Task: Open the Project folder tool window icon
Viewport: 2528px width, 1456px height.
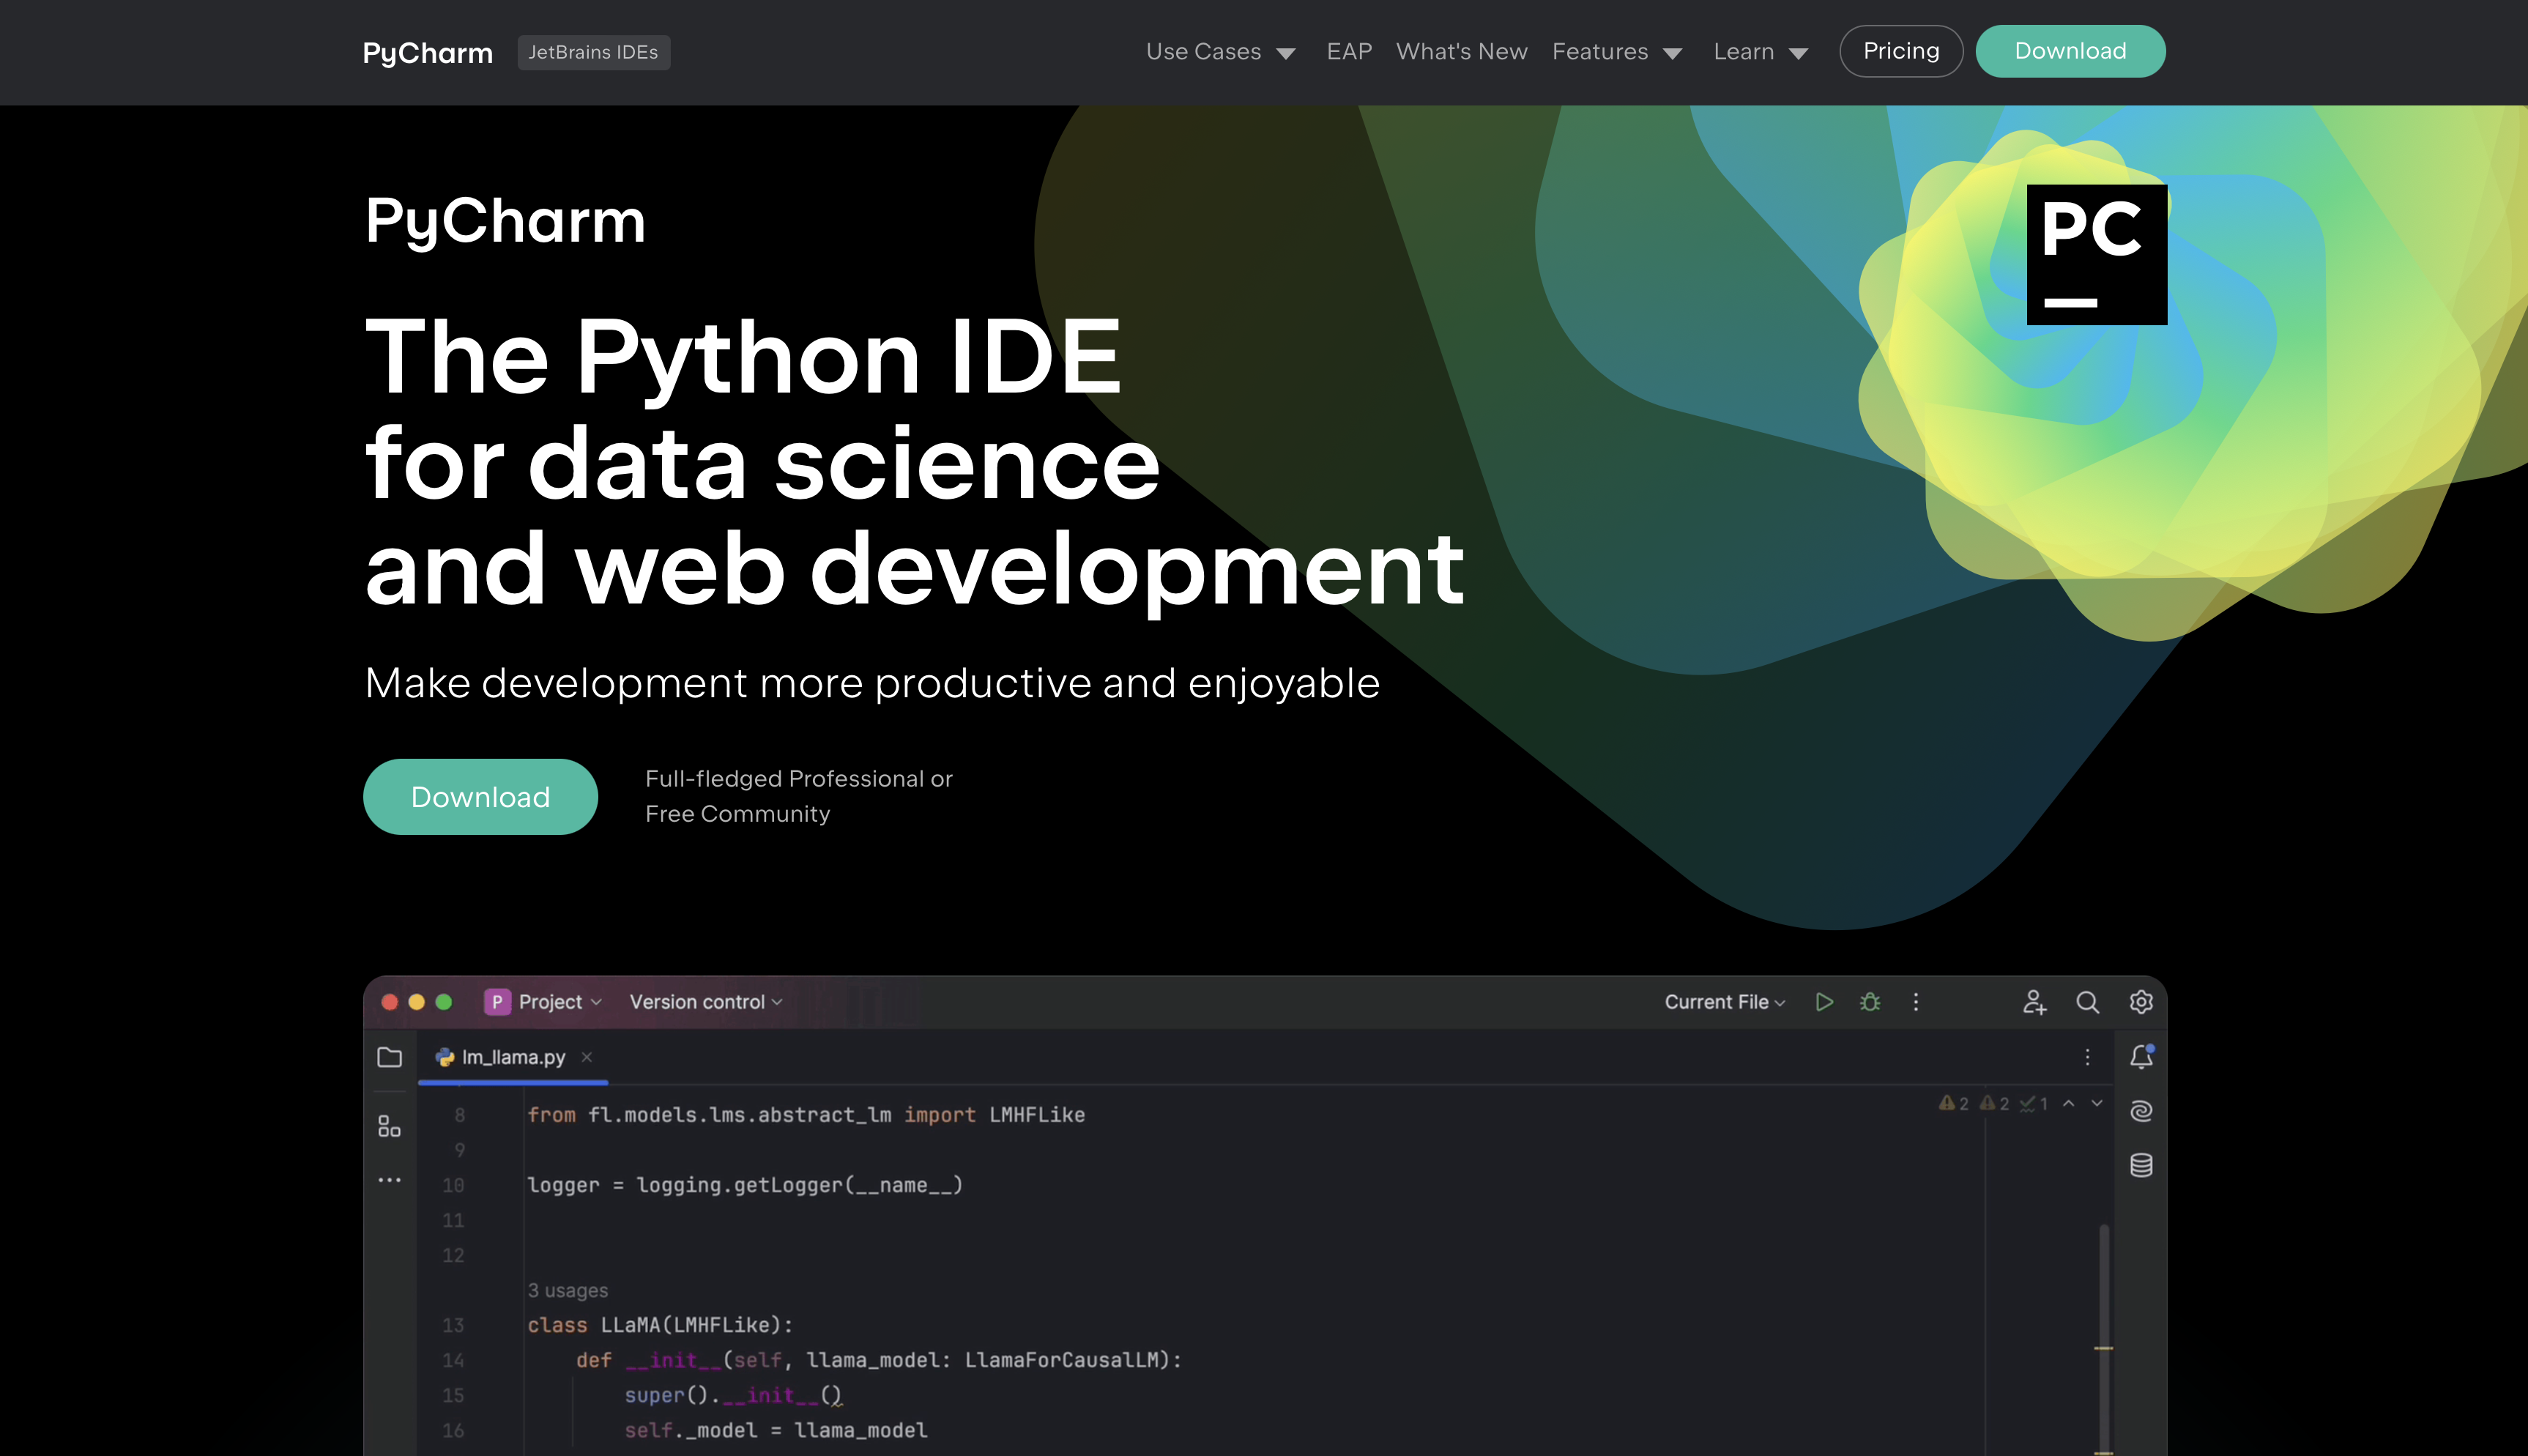Action: pos(390,1057)
